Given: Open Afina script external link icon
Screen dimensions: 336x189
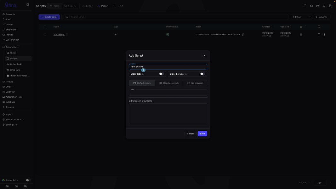Looking at the screenshot, I should pos(67,35).
